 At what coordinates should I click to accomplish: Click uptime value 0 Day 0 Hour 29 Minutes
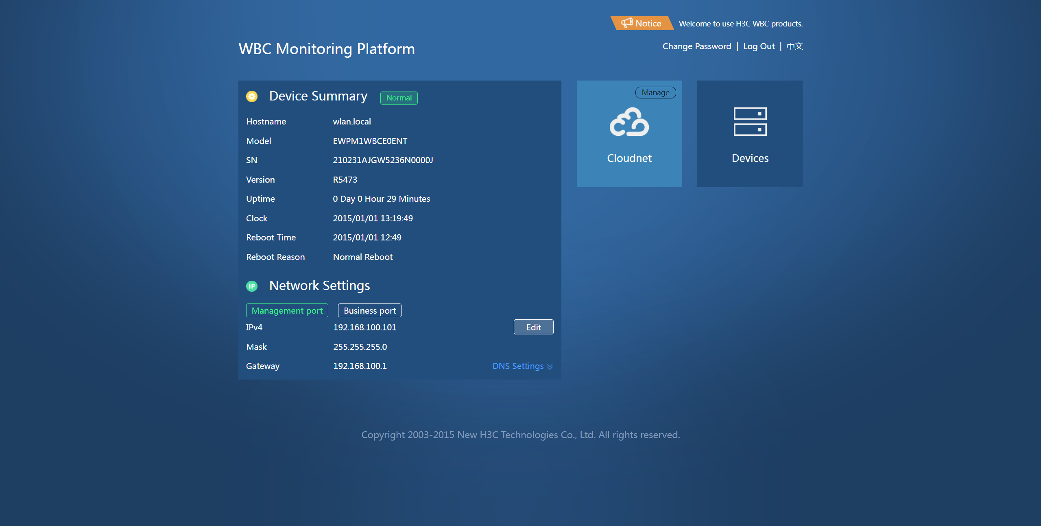tap(381, 199)
